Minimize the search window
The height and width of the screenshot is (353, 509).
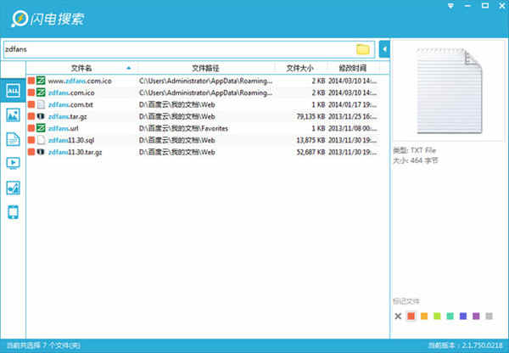467,6
